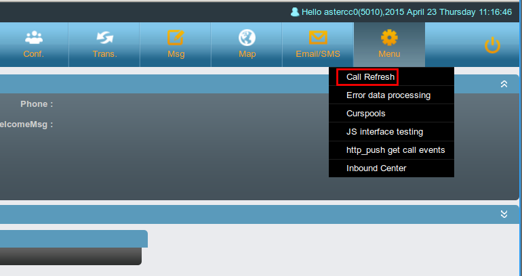Select Call Refresh from the menu
Viewport: 522px width, 276px height.
[x=370, y=77]
